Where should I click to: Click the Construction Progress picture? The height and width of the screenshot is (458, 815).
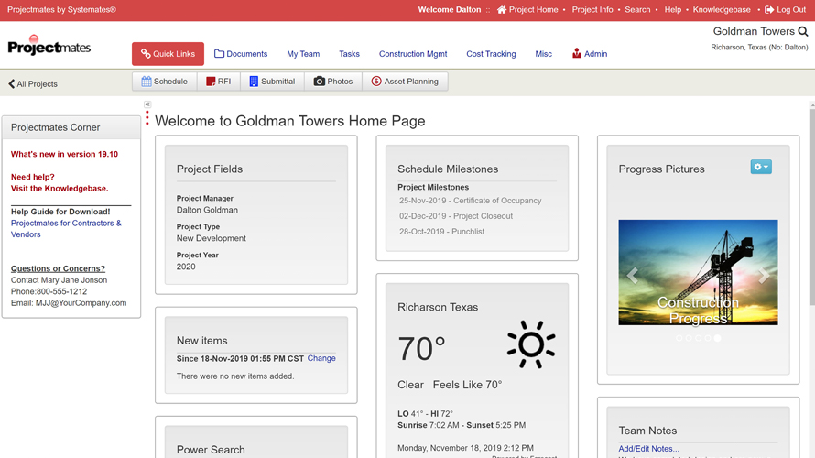tap(698, 272)
